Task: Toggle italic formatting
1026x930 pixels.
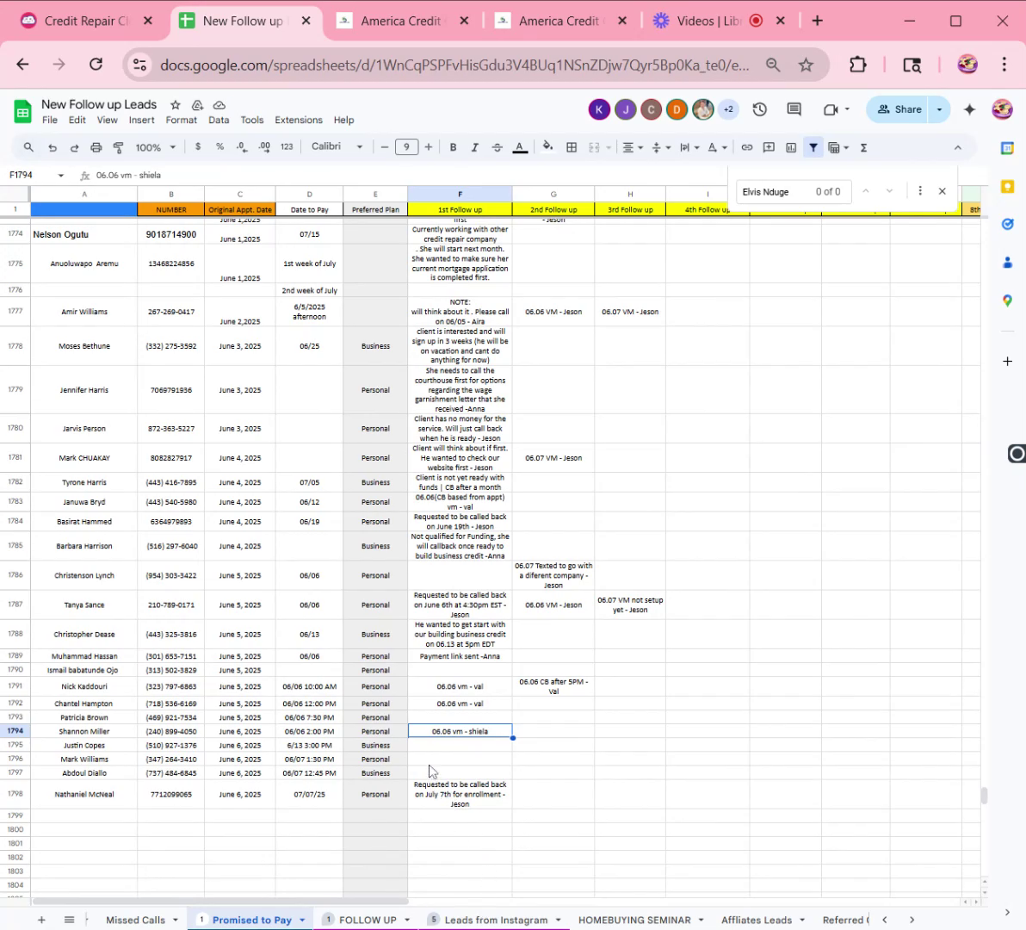Action: (x=474, y=148)
